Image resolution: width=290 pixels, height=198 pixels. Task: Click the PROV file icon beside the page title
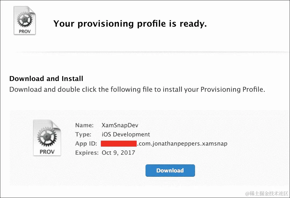click(24, 20)
